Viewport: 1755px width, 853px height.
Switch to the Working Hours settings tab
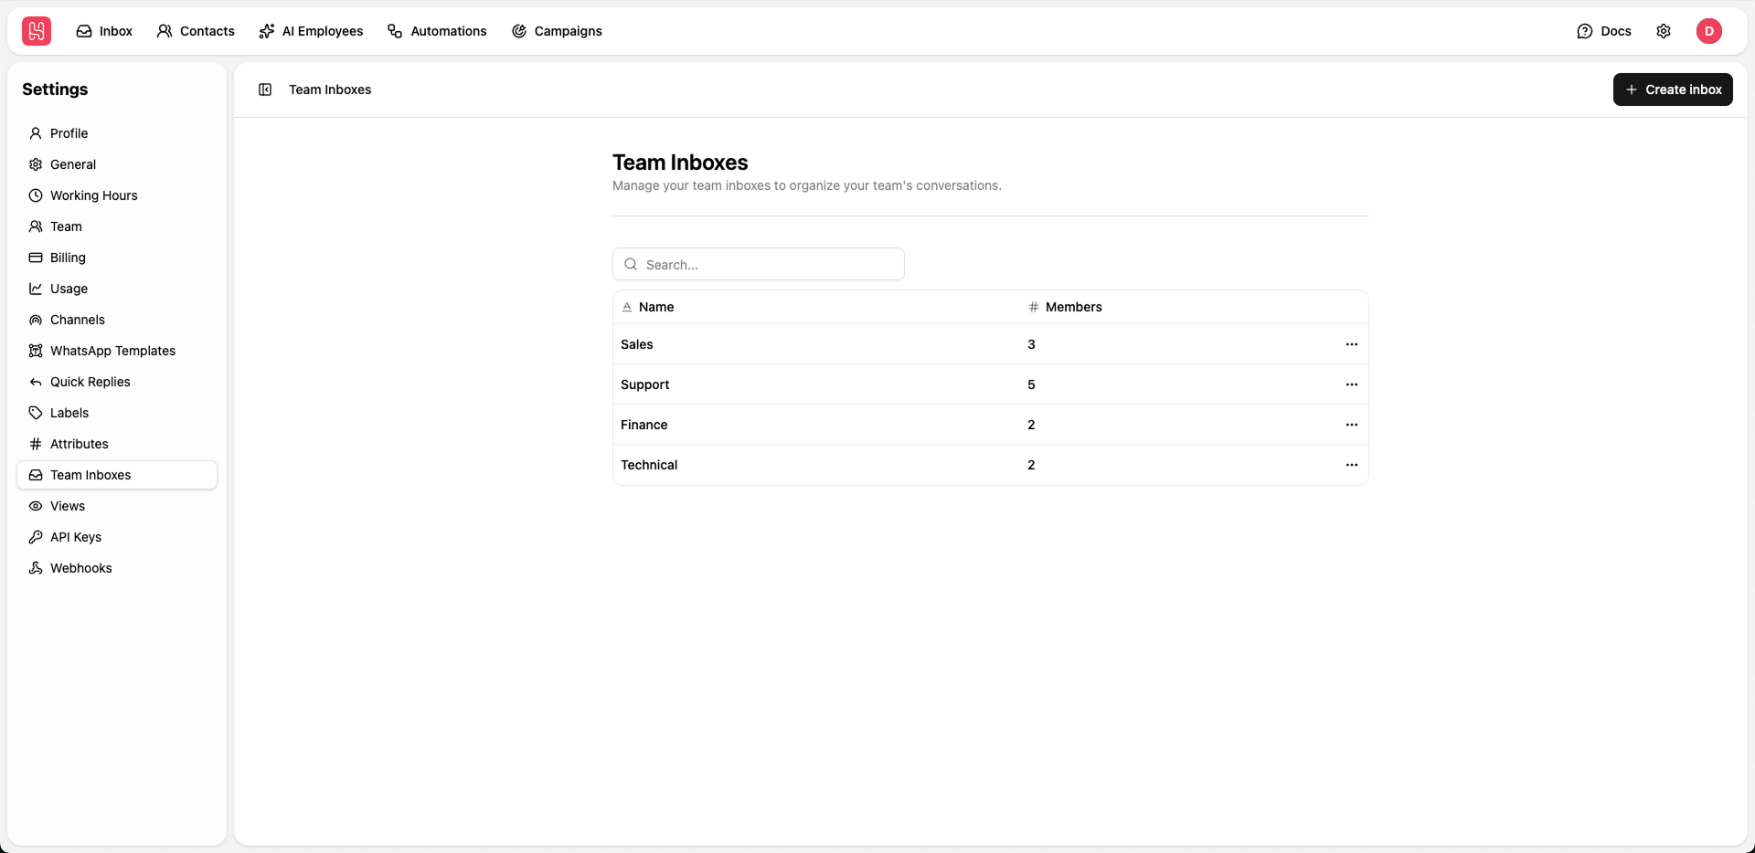point(93,195)
